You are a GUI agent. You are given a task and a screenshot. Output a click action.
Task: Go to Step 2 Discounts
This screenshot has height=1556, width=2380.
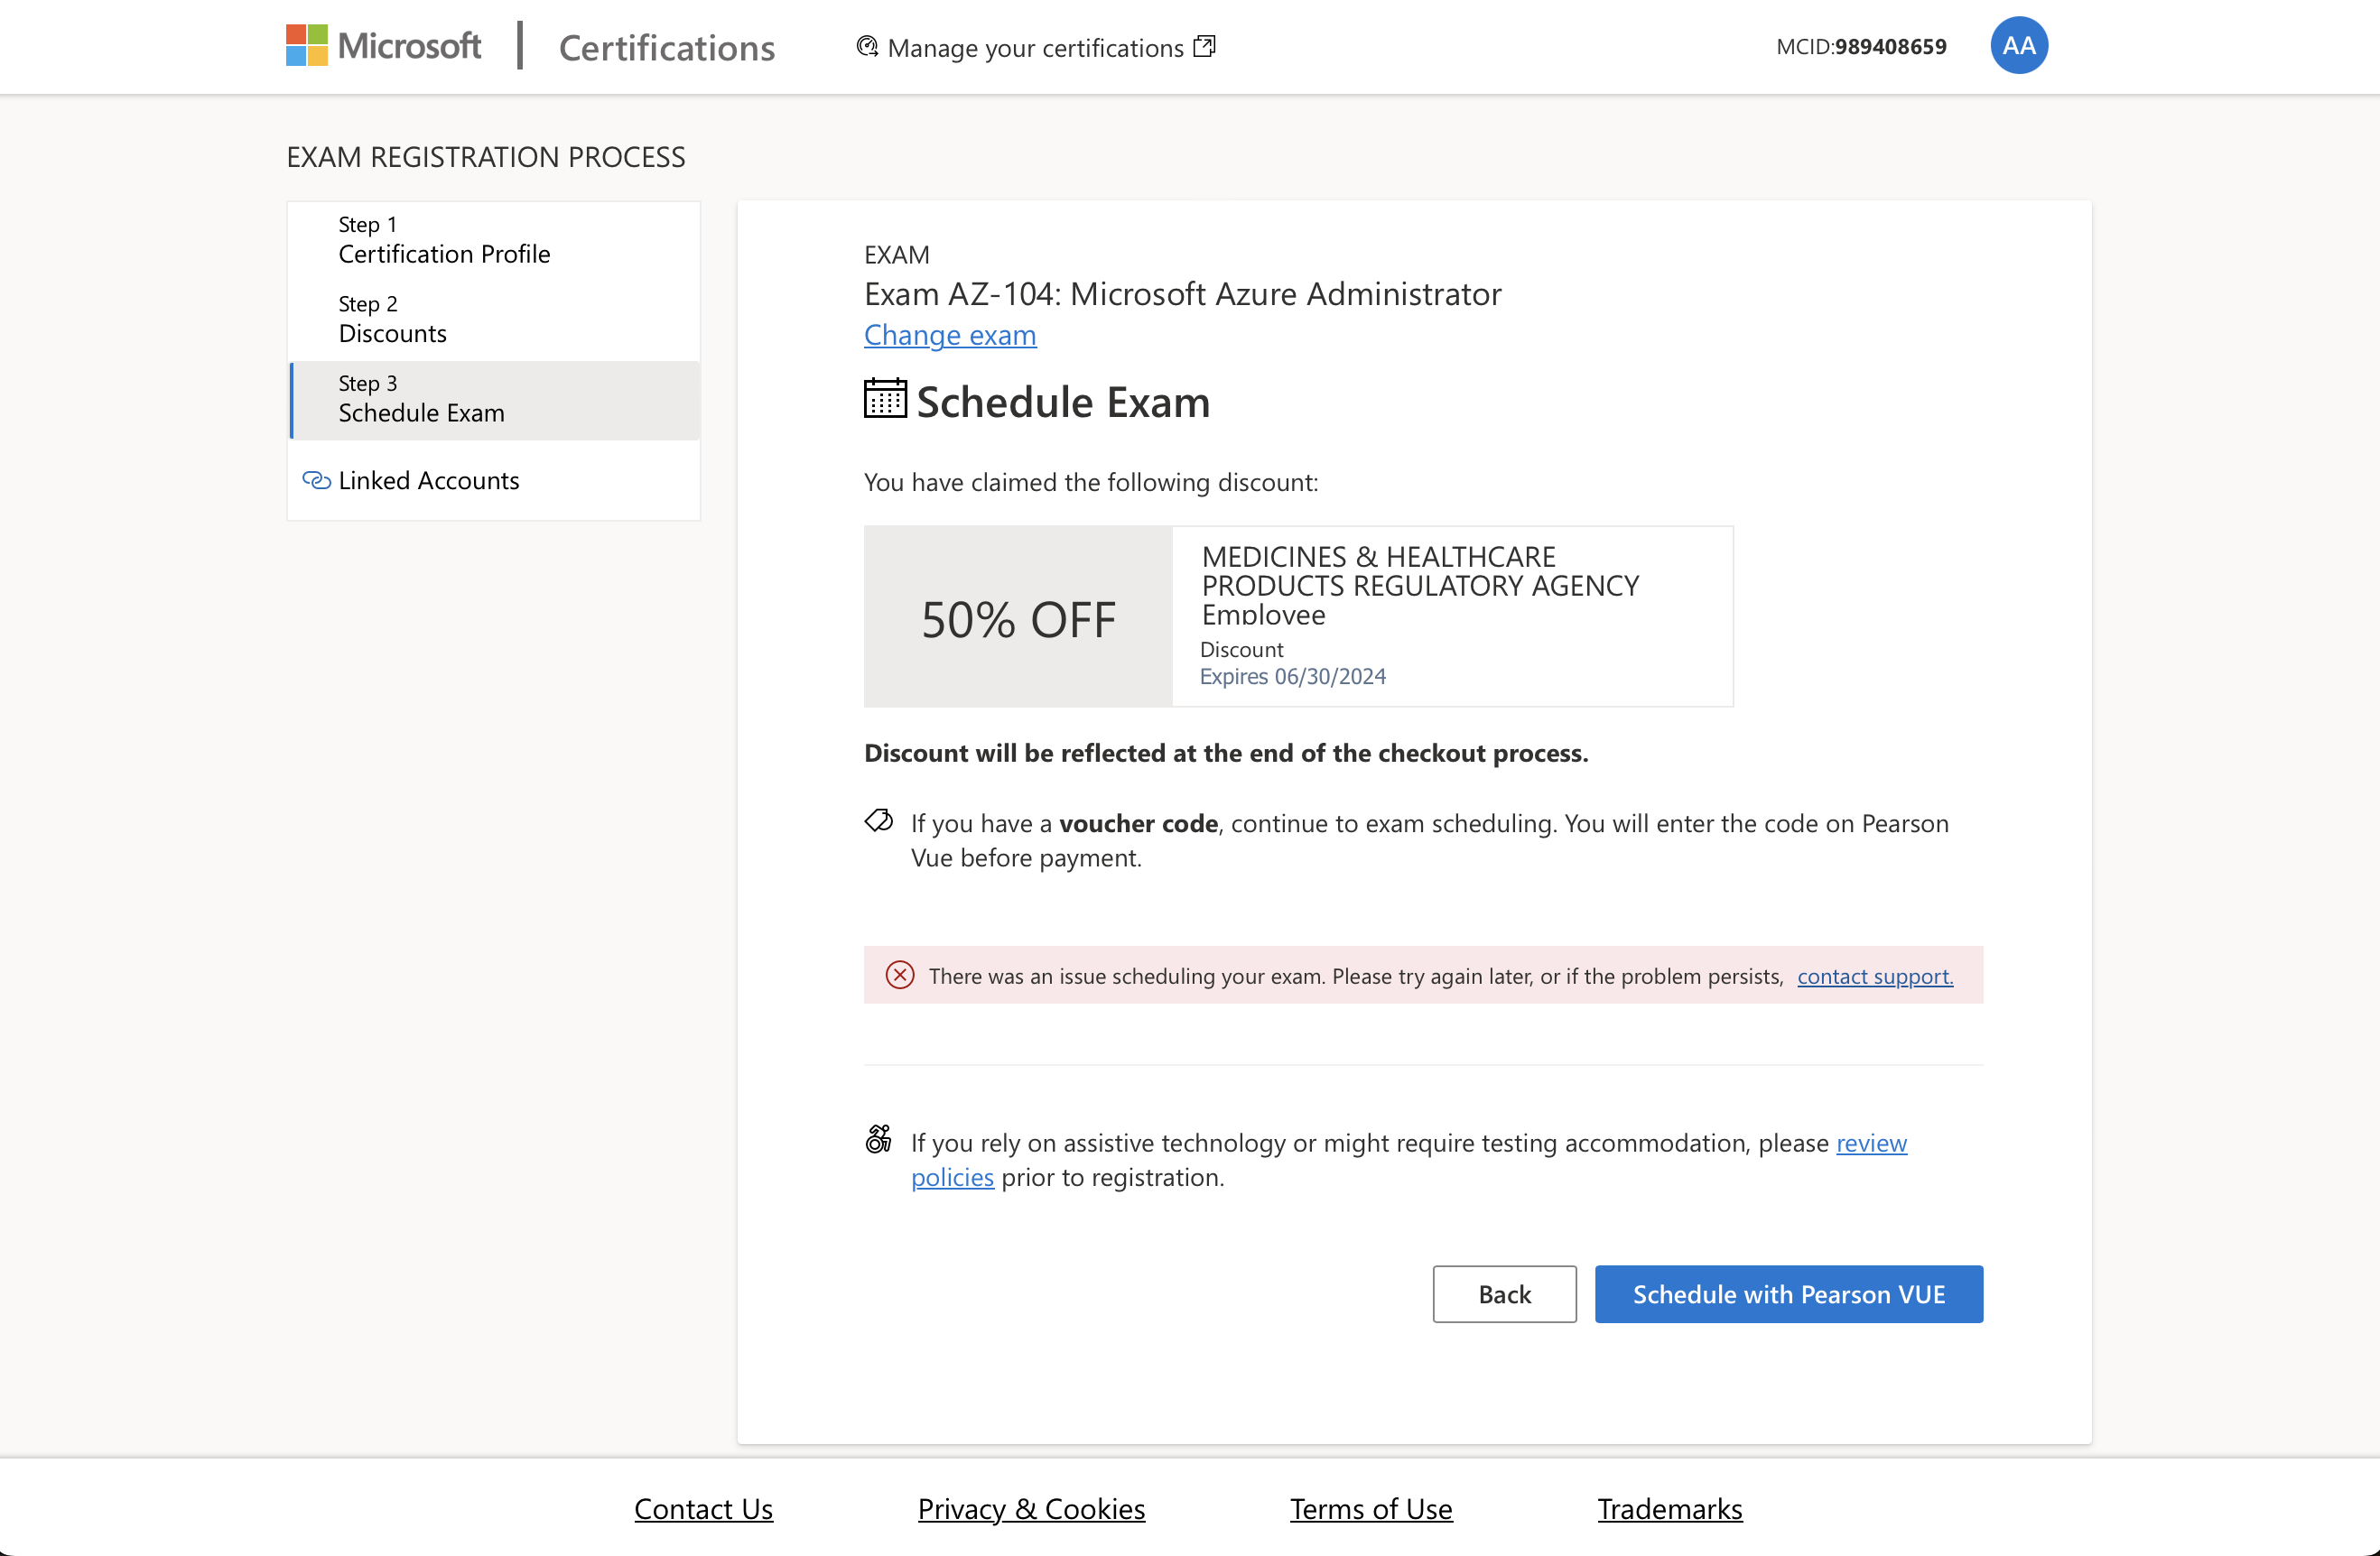click(x=393, y=320)
